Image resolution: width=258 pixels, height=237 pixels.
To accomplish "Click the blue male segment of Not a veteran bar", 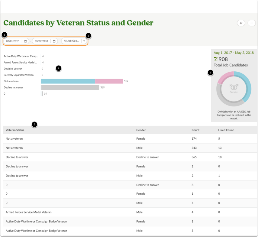I will coord(68,81).
